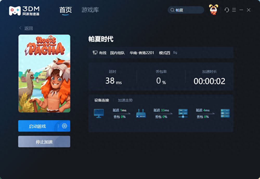Viewport: 260px width, 179px height.
Task: Select the 设备连接 tab
Action: [102, 100]
